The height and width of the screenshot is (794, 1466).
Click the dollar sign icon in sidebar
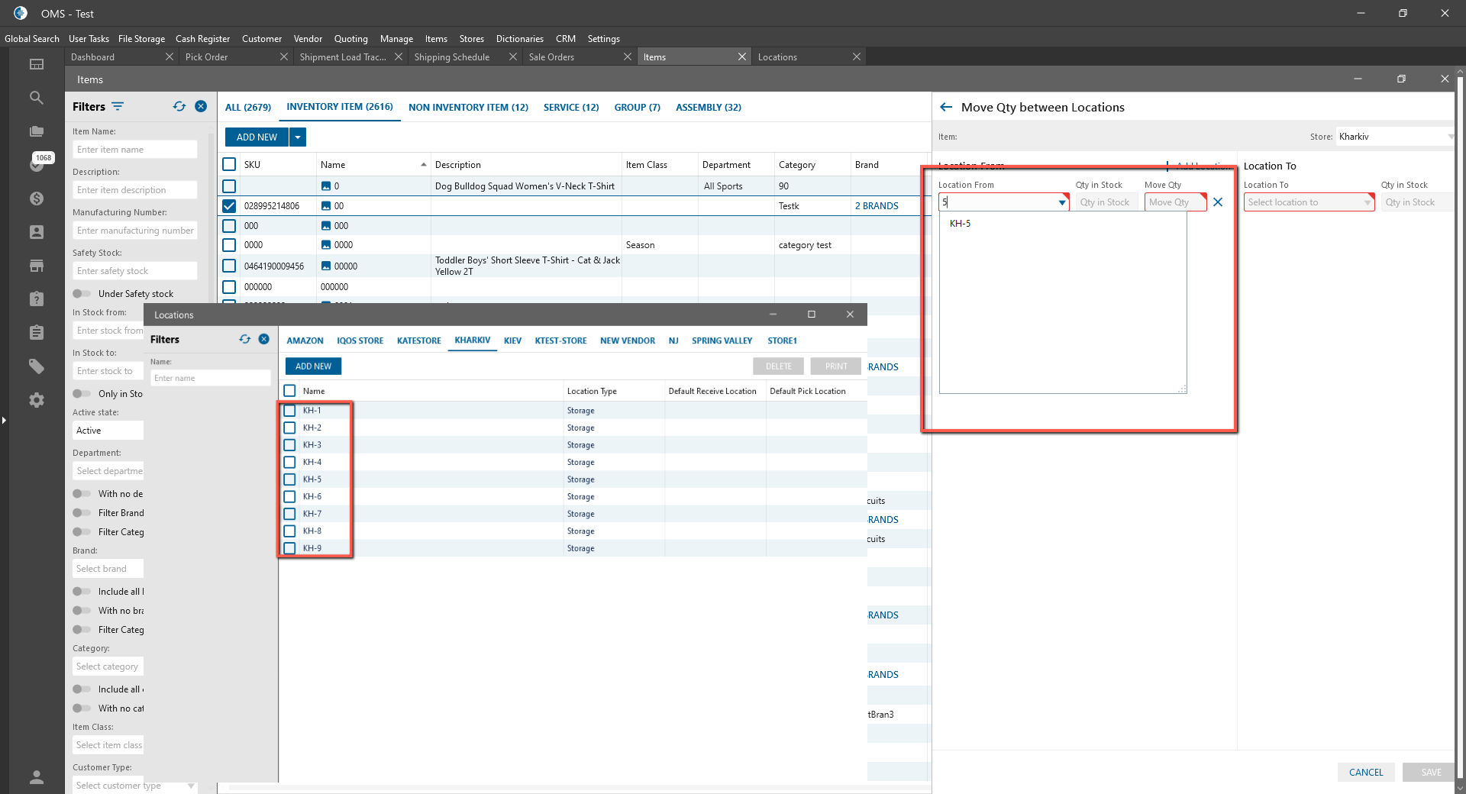[x=36, y=198]
